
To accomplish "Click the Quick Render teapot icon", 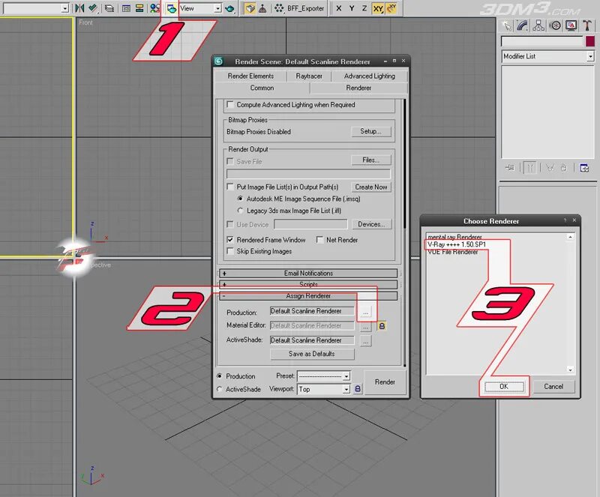I will click(x=229, y=8).
